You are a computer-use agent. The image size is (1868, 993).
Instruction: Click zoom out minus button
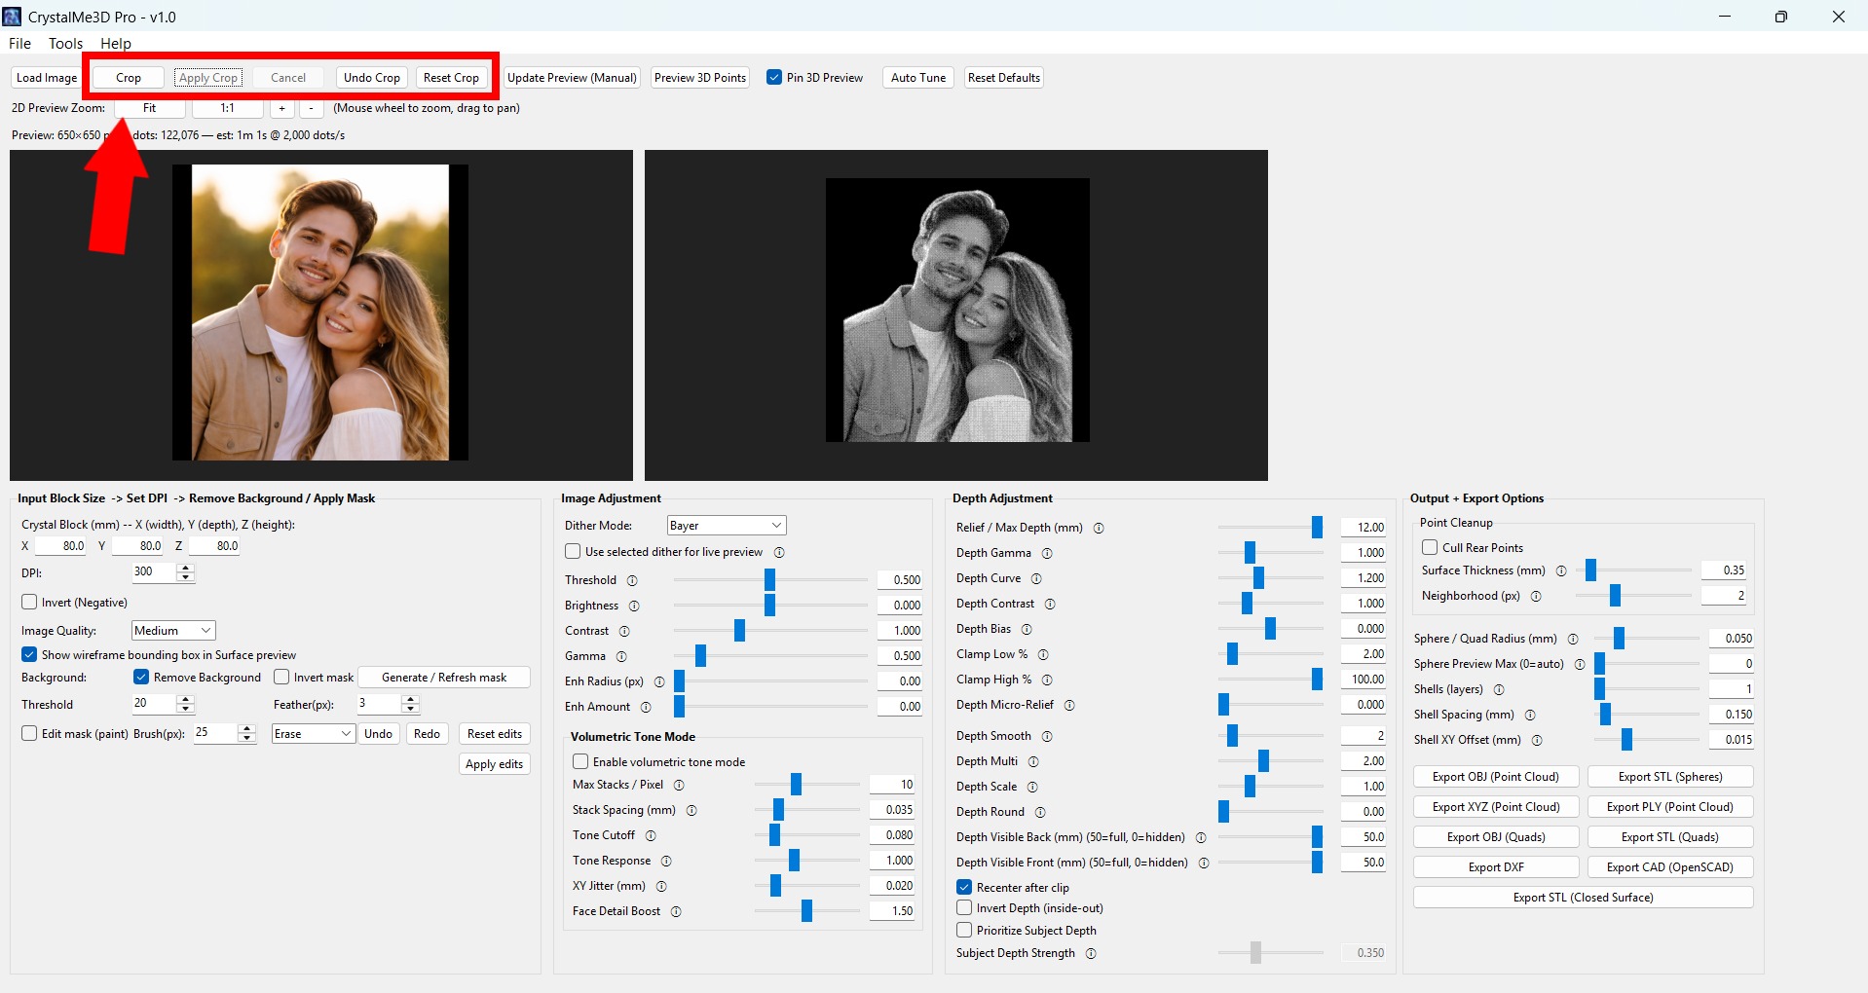click(x=311, y=108)
